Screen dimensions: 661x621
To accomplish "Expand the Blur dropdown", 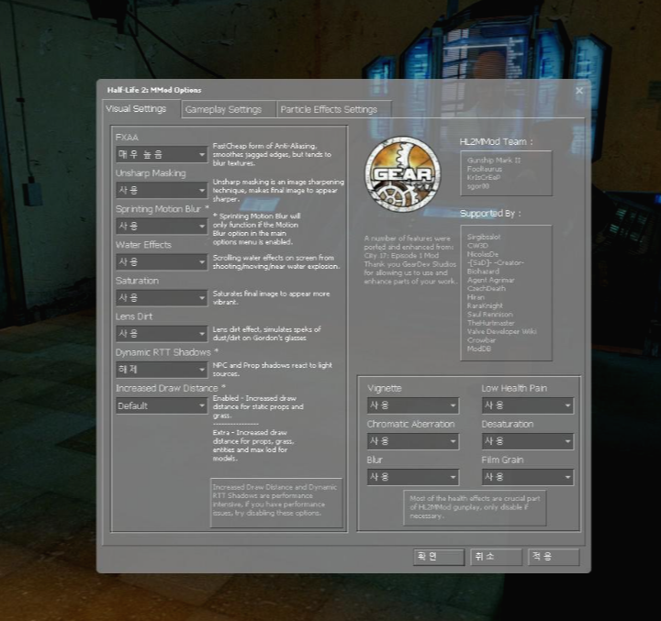I will pyautogui.click(x=413, y=477).
